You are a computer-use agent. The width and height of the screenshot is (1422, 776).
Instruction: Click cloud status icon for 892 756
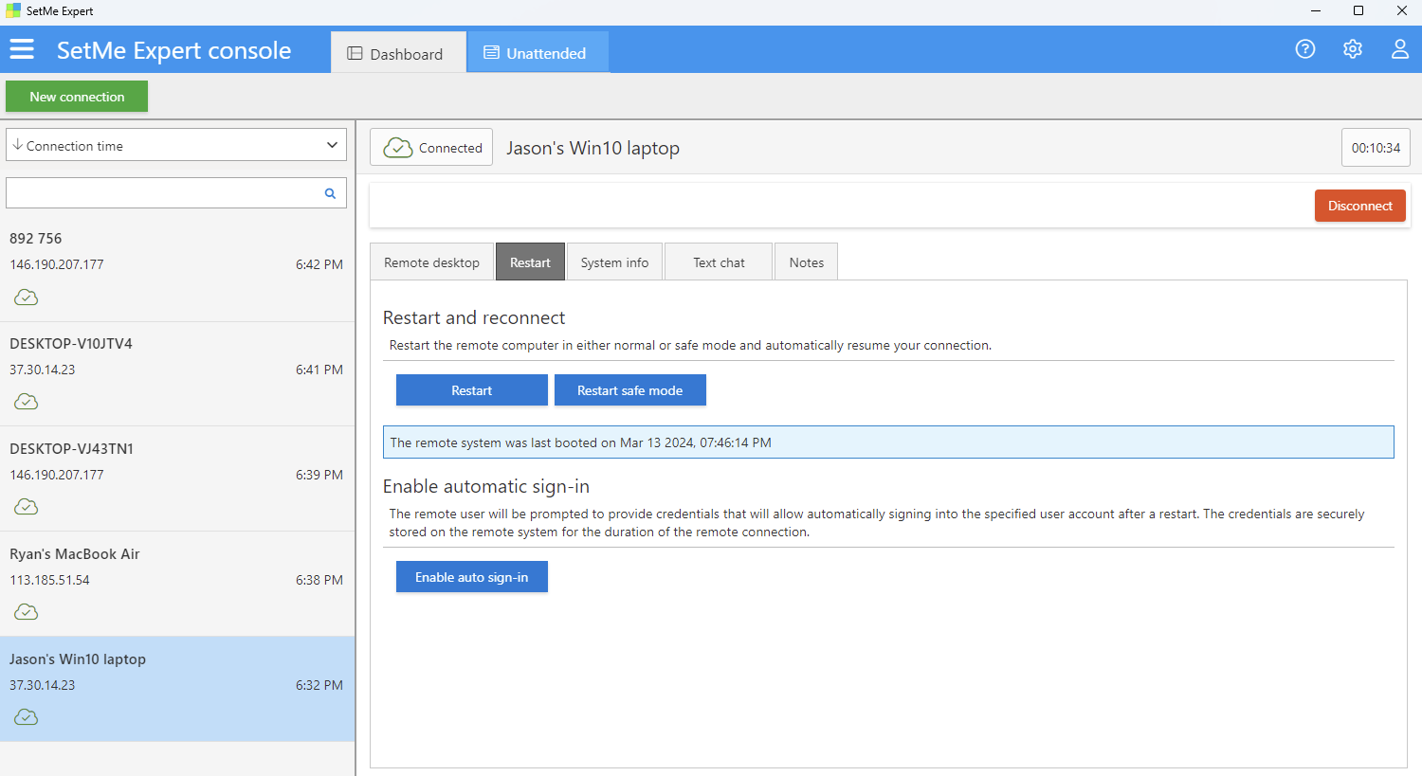pos(27,298)
